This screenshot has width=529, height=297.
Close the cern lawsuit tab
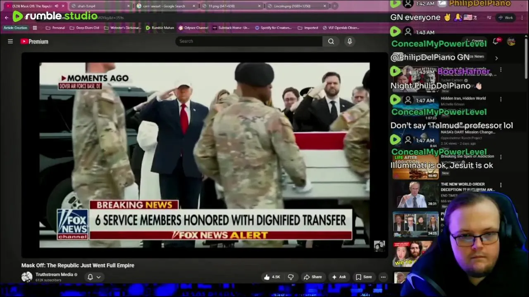click(194, 6)
